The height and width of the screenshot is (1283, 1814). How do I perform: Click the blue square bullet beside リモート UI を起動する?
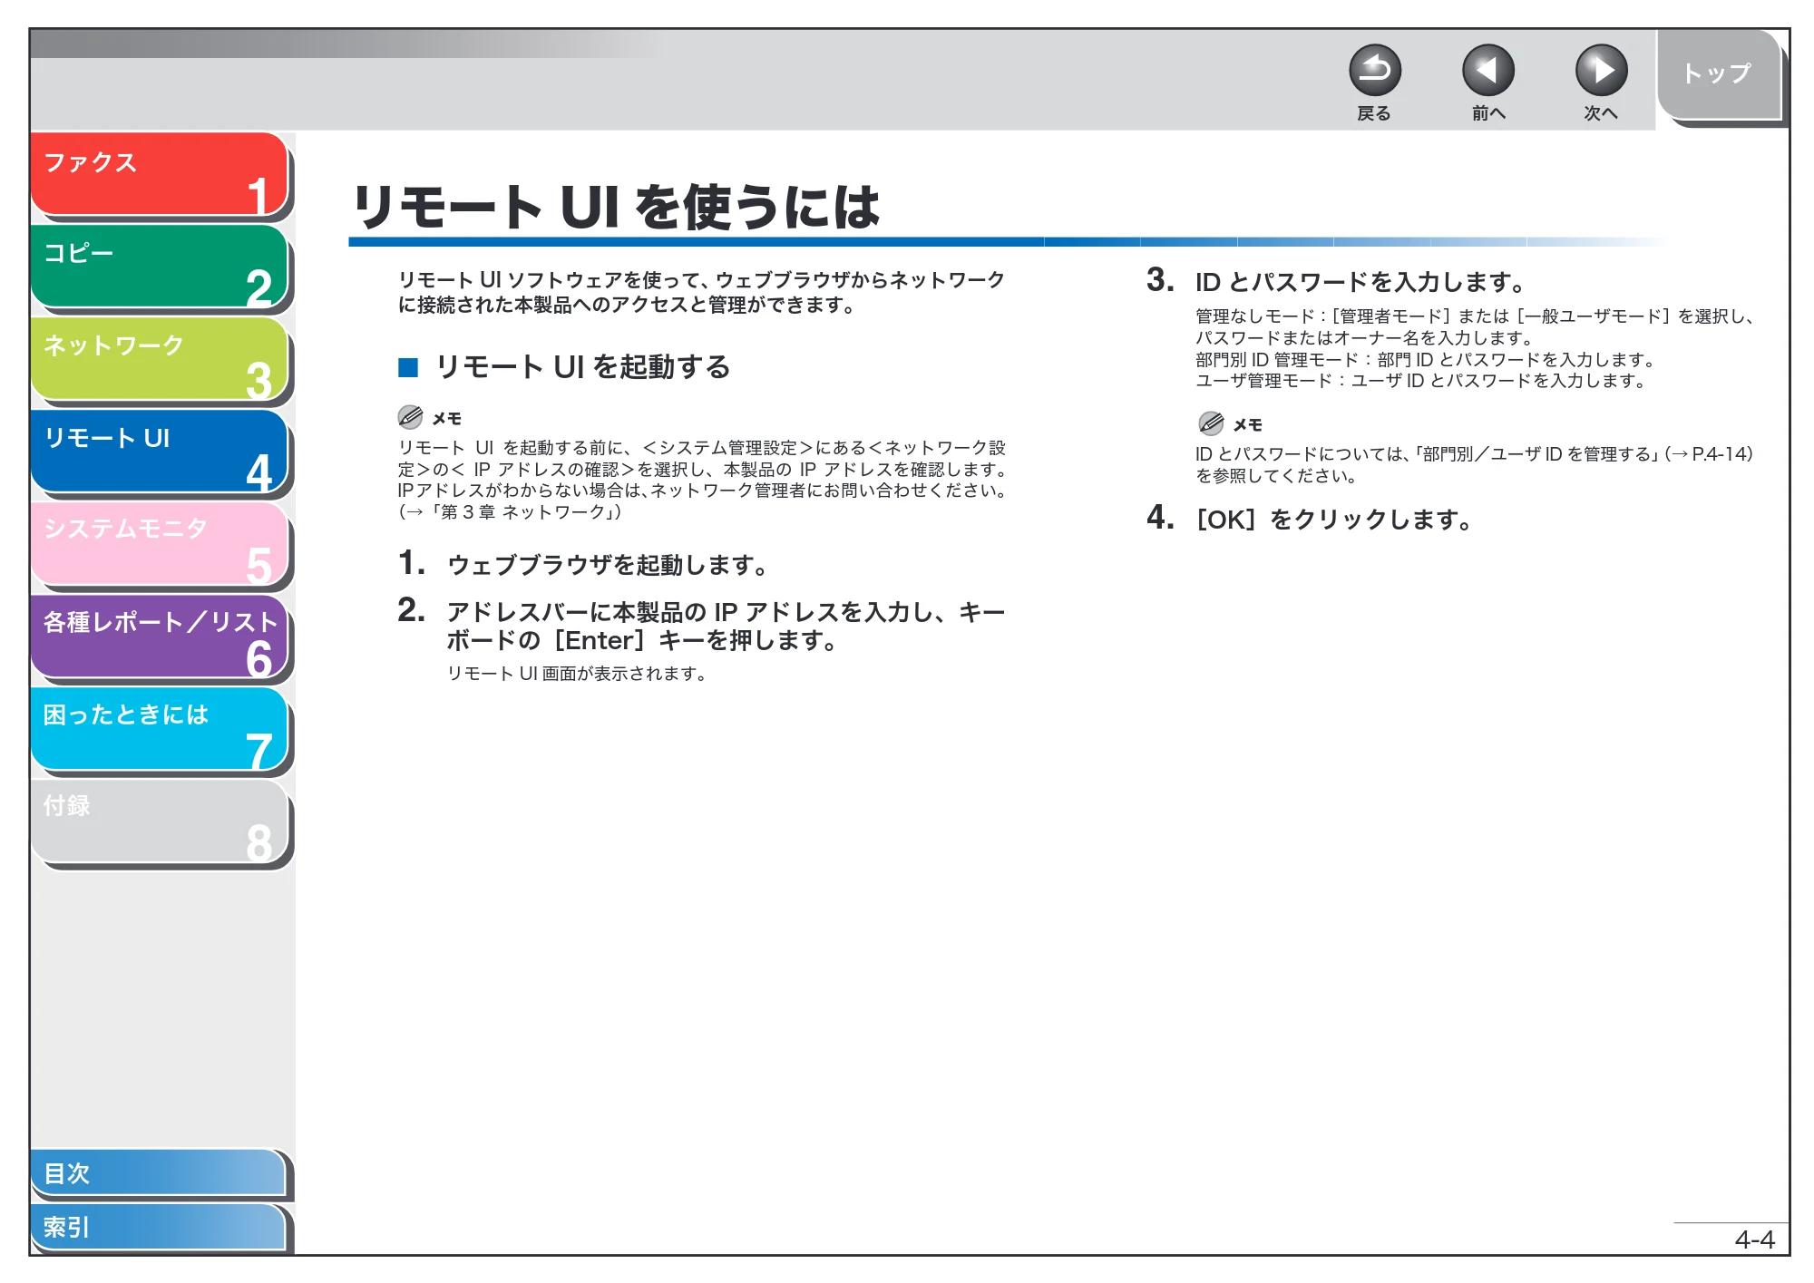click(408, 367)
